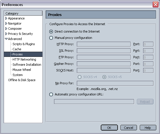Click the FTP Proxy port field
The image size is (160, 134).
pos(148,57)
